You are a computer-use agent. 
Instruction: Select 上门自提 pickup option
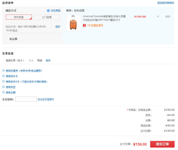(x=47, y=17)
